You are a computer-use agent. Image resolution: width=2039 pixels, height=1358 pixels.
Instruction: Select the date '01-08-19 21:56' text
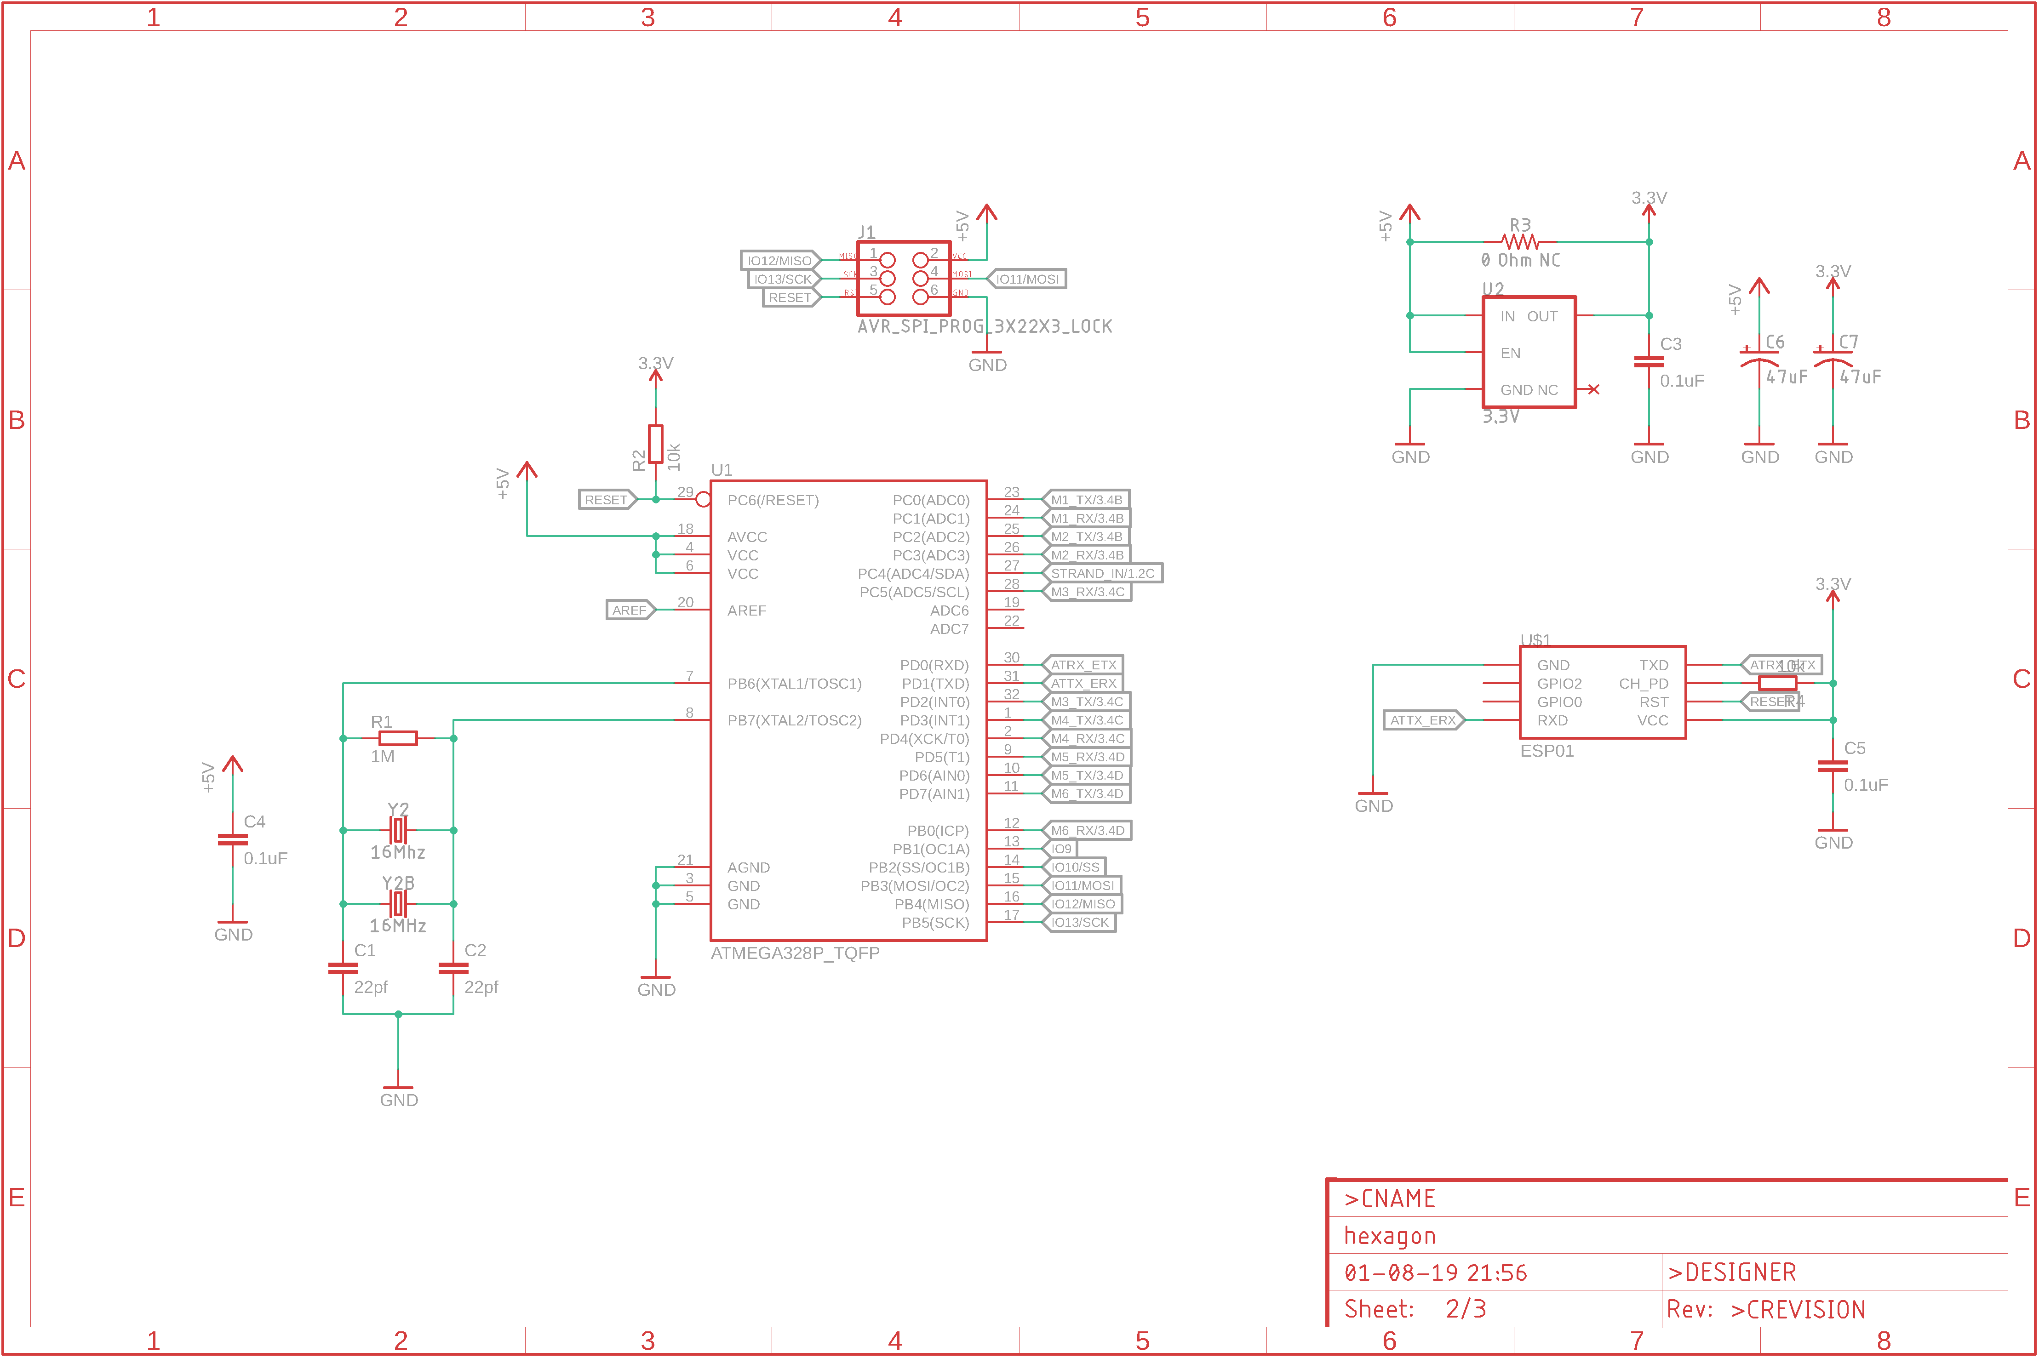point(1435,1273)
